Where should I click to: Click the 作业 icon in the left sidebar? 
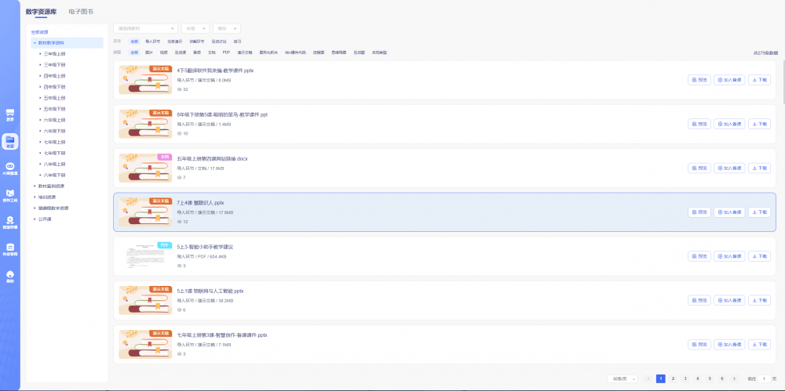pos(10,248)
